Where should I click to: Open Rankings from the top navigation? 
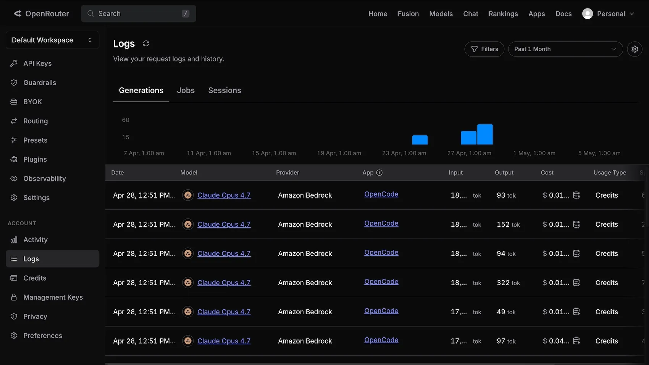(x=503, y=14)
